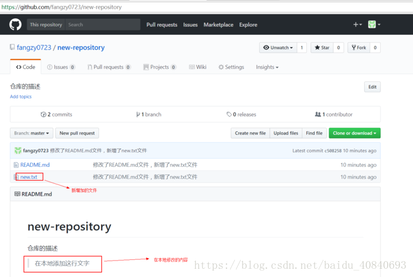The height and width of the screenshot is (277, 413).
Task: Open Issues in top navigation
Action: [x=190, y=25]
